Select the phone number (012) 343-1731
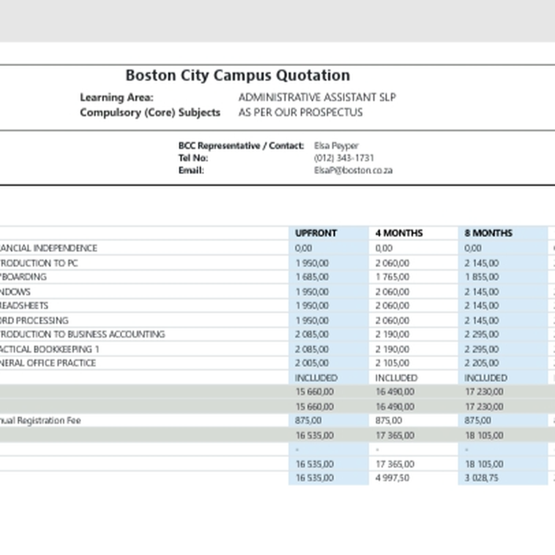Viewport: 555px width, 555px height. (x=343, y=158)
